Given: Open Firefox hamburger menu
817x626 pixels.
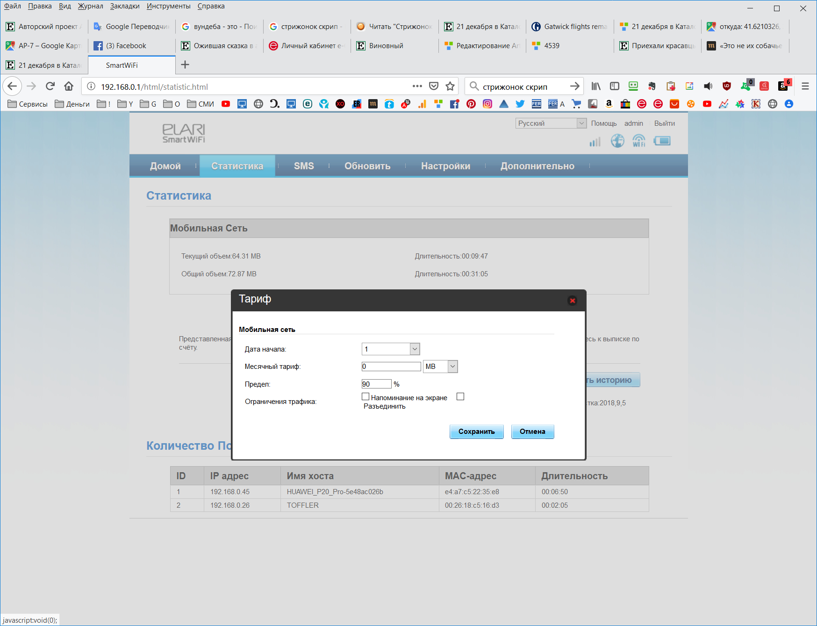Looking at the screenshot, I should (805, 86).
